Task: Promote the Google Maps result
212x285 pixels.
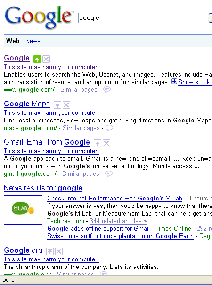Action: pos(57,105)
